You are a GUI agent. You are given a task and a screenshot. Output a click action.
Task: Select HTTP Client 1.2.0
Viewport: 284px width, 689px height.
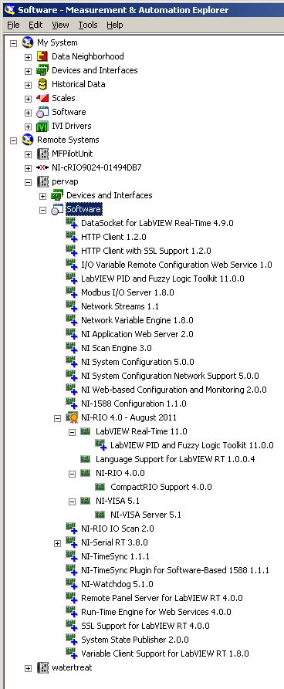click(x=113, y=237)
